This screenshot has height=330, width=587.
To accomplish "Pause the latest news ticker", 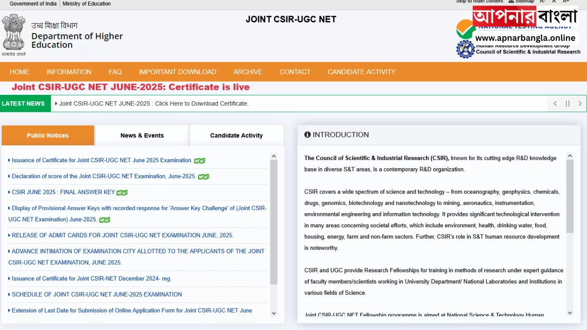I will pyautogui.click(x=567, y=104).
